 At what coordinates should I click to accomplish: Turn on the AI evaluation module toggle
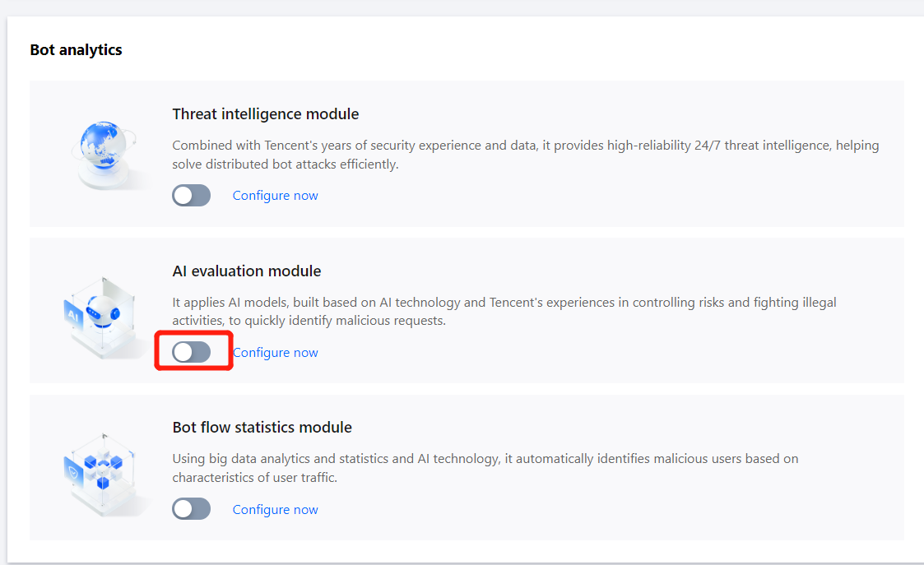click(x=191, y=353)
